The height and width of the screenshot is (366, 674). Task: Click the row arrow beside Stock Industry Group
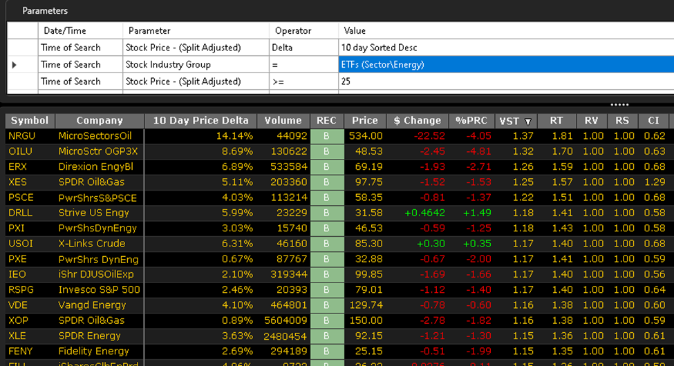pos(15,65)
